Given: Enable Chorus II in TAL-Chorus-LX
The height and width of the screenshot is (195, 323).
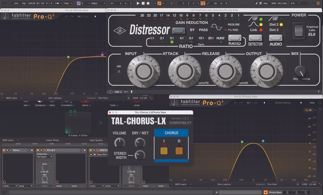Looking at the screenshot, I should click(x=179, y=151).
